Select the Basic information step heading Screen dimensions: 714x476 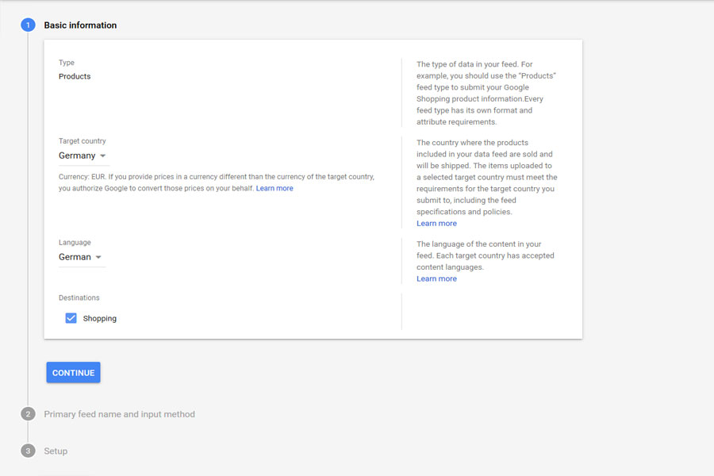pos(80,25)
